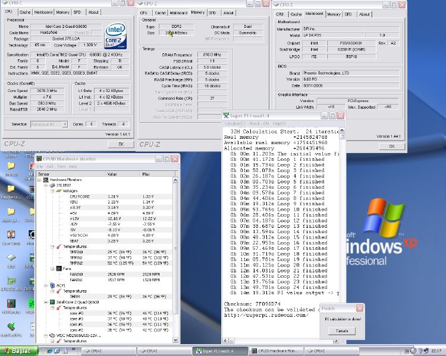The image size is (446, 356).
Task: Open the File menu in HWMonitor
Action: pyautogui.click(x=40, y=166)
